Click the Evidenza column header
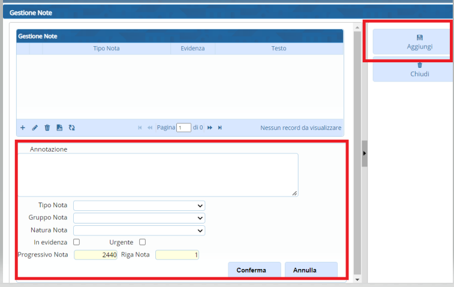 click(193, 49)
